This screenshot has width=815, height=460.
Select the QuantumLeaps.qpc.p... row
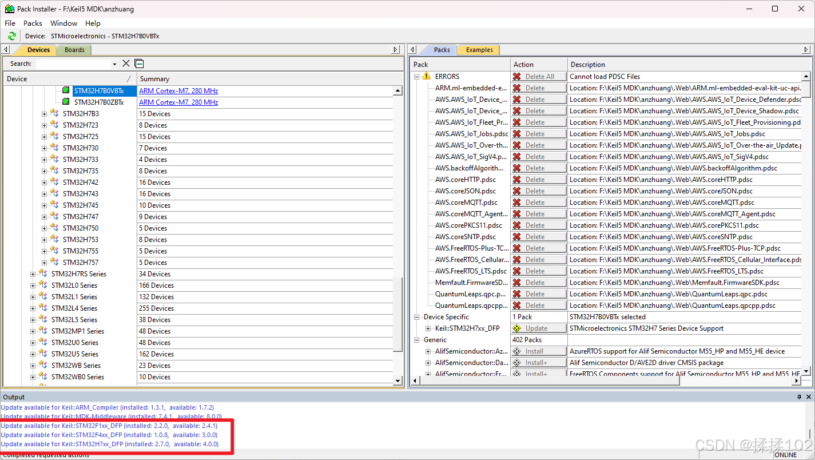pos(470,294)
